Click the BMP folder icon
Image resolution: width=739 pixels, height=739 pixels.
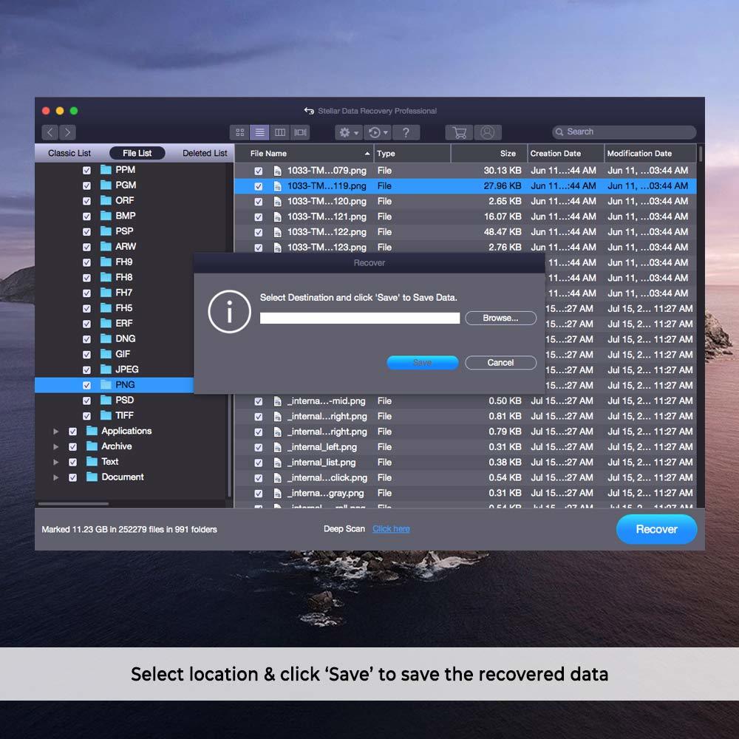pos(106,216)
